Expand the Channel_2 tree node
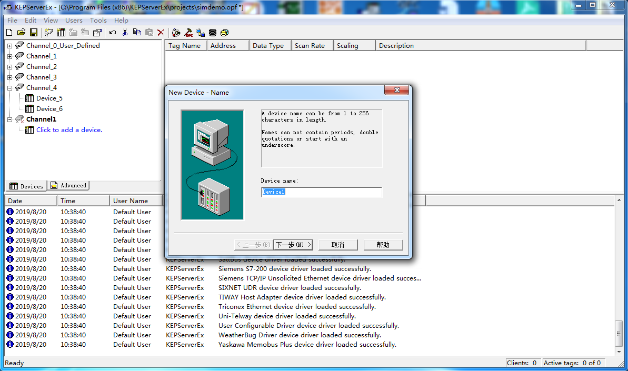The image size is (628, 371). [x=9, y=67]
